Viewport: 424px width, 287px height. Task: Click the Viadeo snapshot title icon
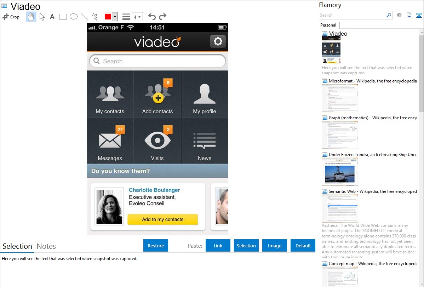[x=4, y=6]
